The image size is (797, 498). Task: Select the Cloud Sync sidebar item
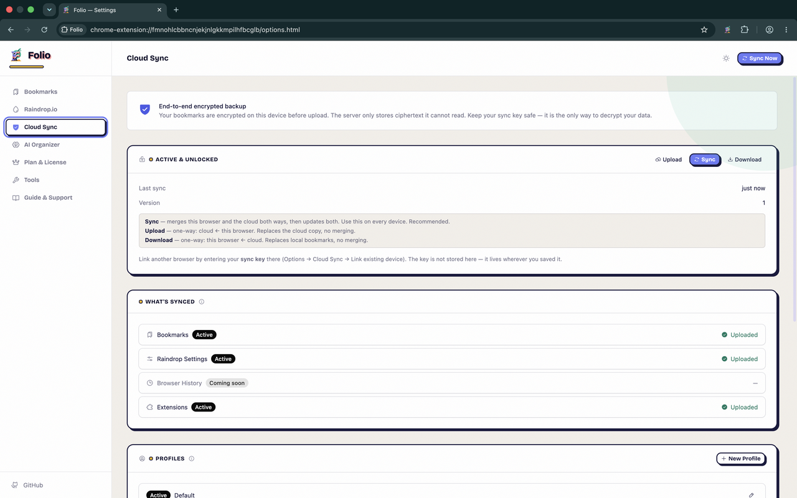pyautogui.click(x=55, y=127)
